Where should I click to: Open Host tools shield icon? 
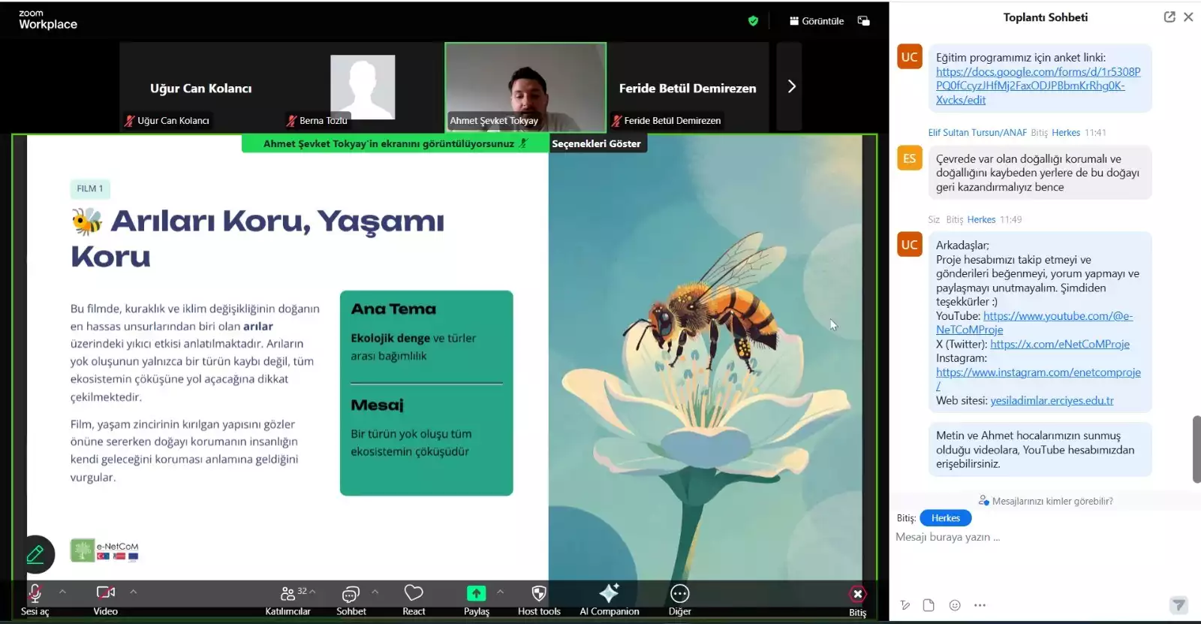tap(539, 598)
